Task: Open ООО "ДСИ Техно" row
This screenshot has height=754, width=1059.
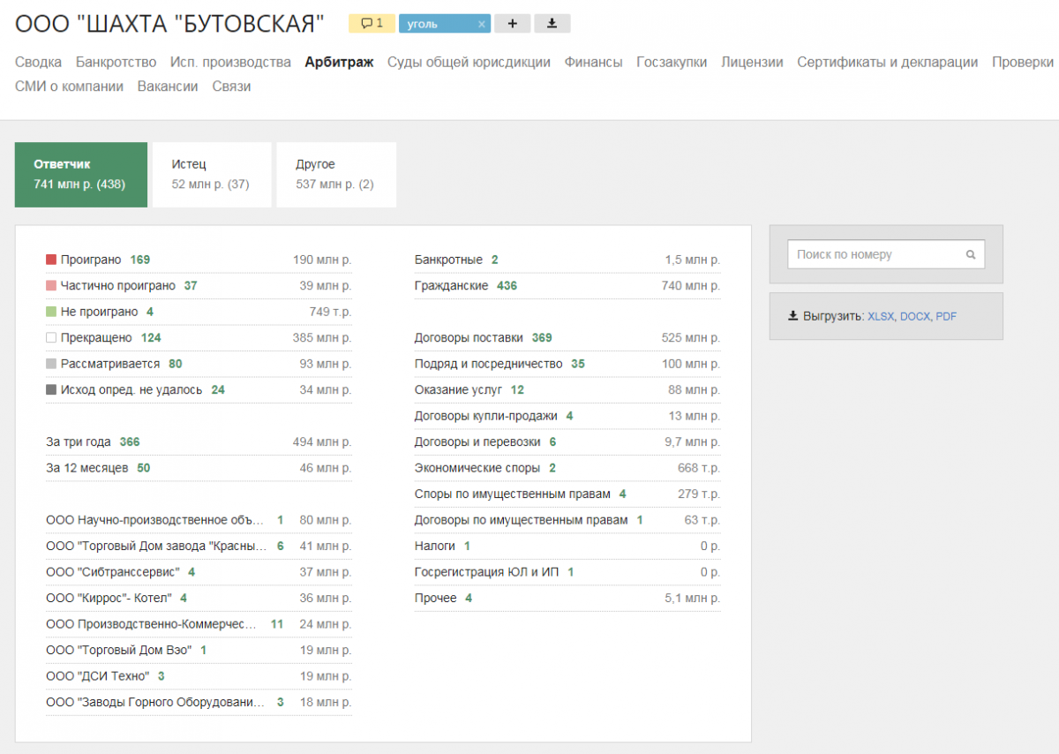Action: [199, 676]
